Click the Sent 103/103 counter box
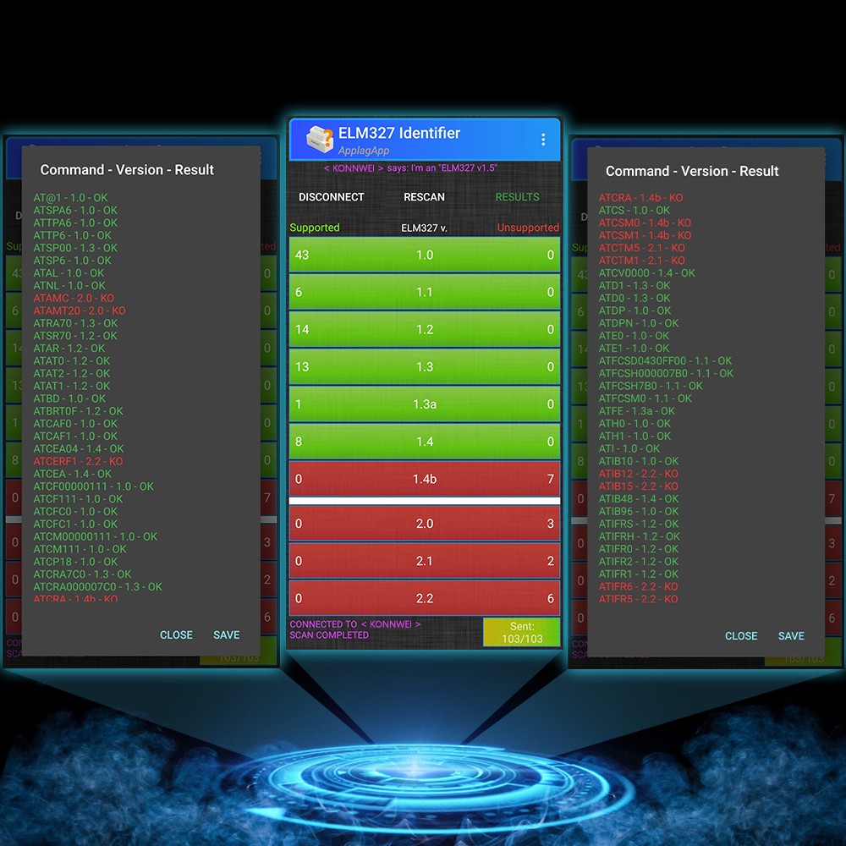Screen dimensions: 846x846 point(521,632)
